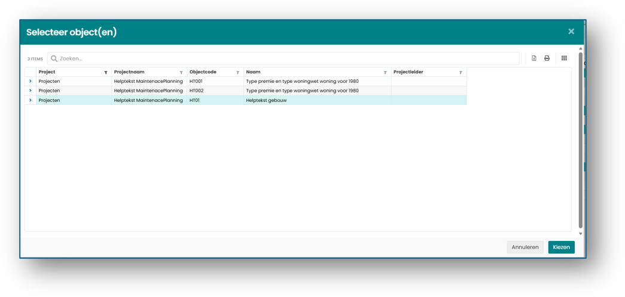Screen dimensions: 625x297
Task: Click the vertical scrollbar thumb
Action: [580, 140]
